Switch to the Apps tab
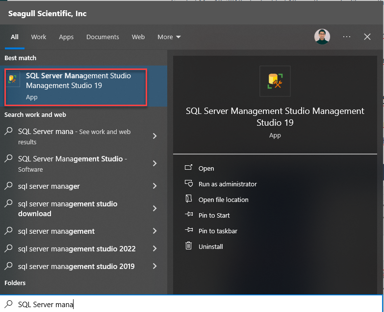 [66, 37]
